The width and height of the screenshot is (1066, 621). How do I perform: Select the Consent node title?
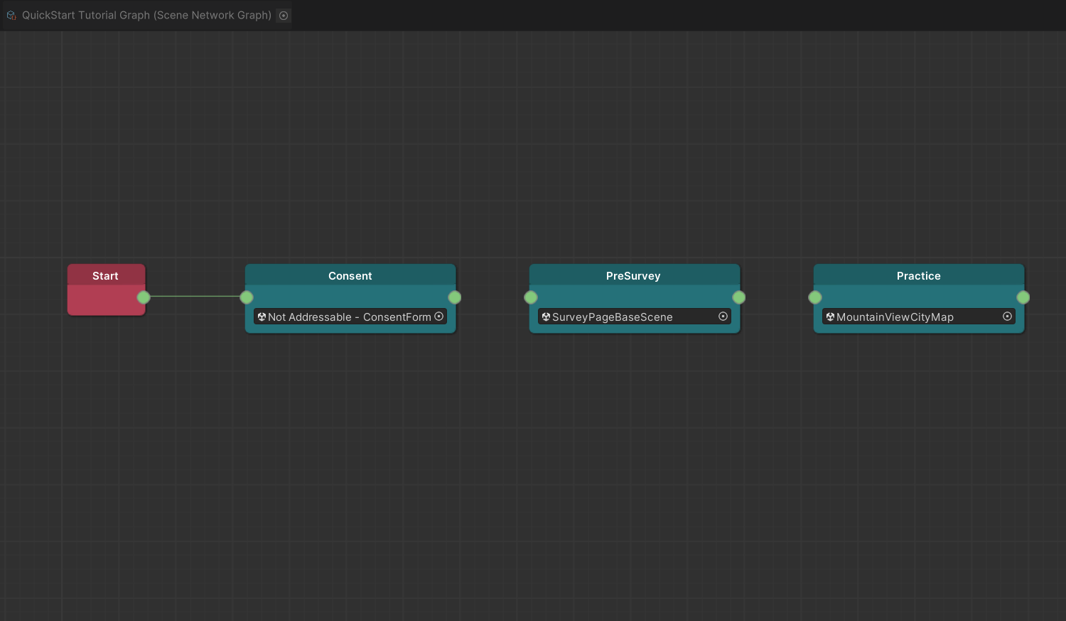point(350,276)
